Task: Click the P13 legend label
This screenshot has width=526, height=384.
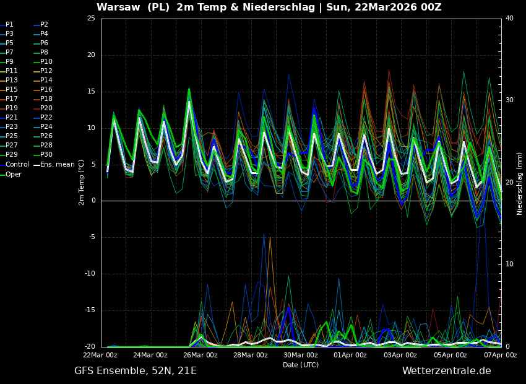Action: point(11,80)
